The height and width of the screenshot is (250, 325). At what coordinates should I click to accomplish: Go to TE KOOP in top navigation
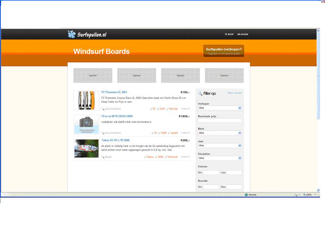click(x=229, y=34)
